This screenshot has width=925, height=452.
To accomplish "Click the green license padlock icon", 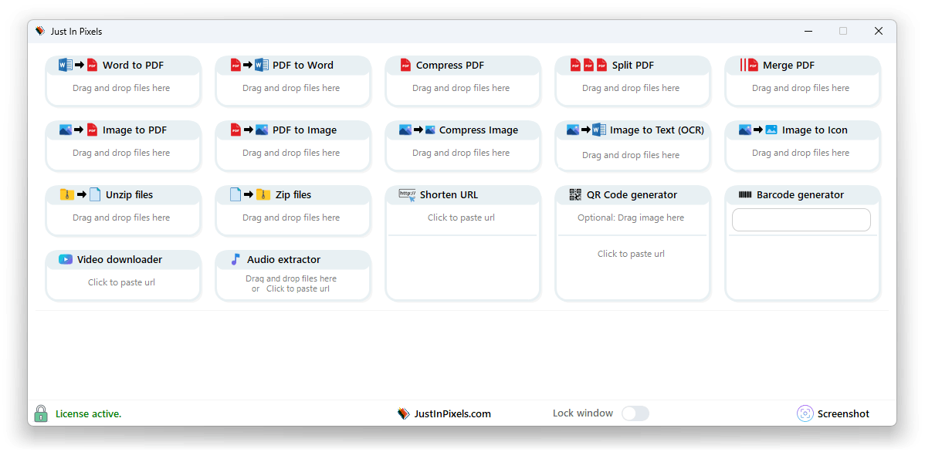I will 41,414.
